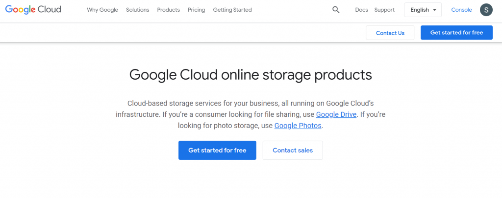Open the Products menu
The height and width of the screenshot is (198, 502).
pyautogui.click(x=169, y=10)
